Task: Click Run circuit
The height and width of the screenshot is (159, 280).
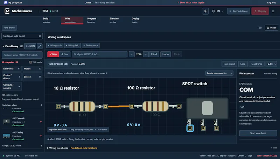Action: tap(229, 64)
